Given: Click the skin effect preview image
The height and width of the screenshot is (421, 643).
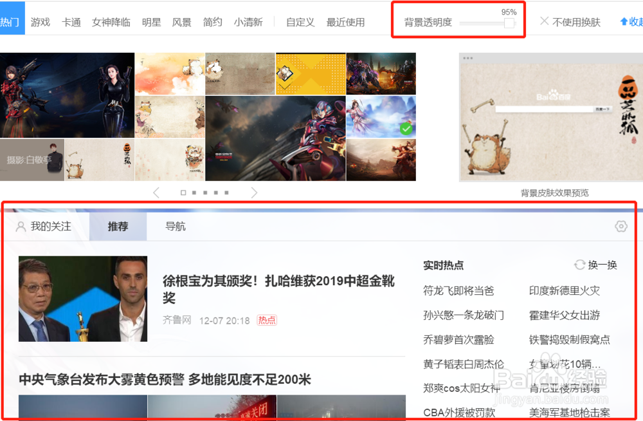Looking at the screenshot, I should [x=551, y=117].
